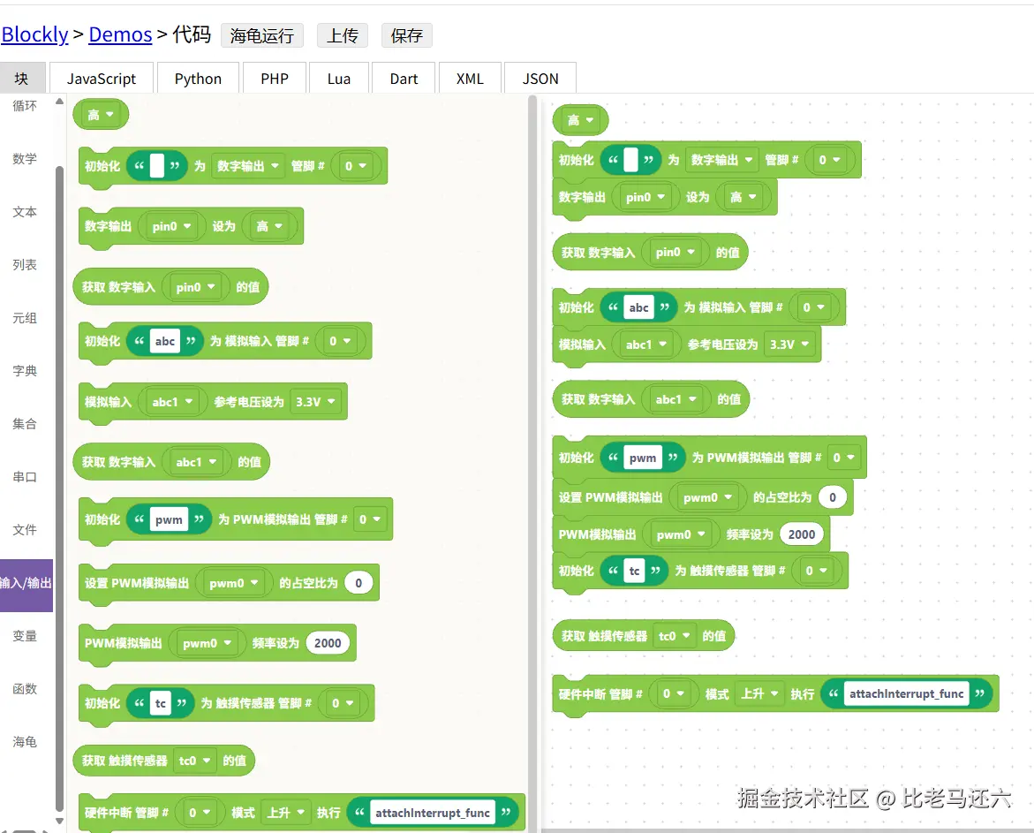
Task: Open the Blockly breadcrumb link
Action: point(34,34)
